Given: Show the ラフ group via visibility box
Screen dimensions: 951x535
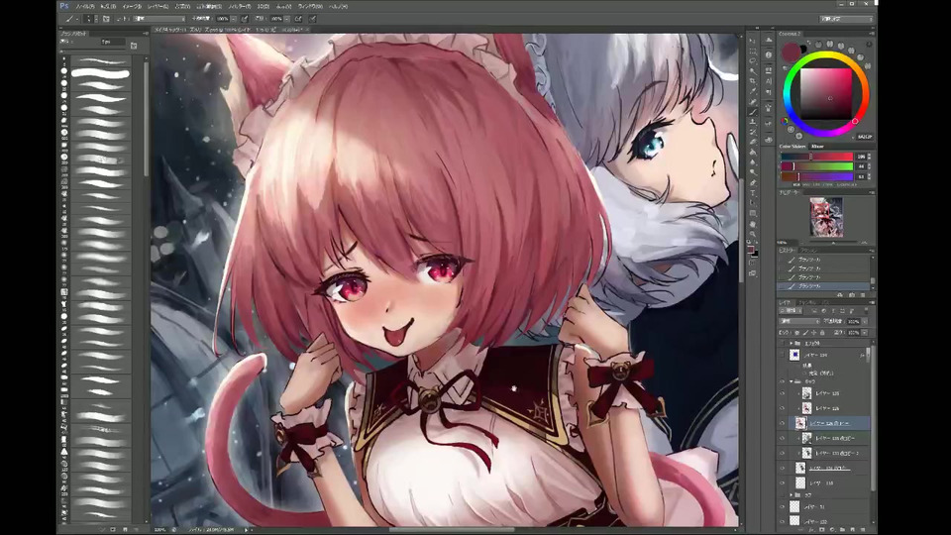Looking at the screenshot, I should coord(782,495).
